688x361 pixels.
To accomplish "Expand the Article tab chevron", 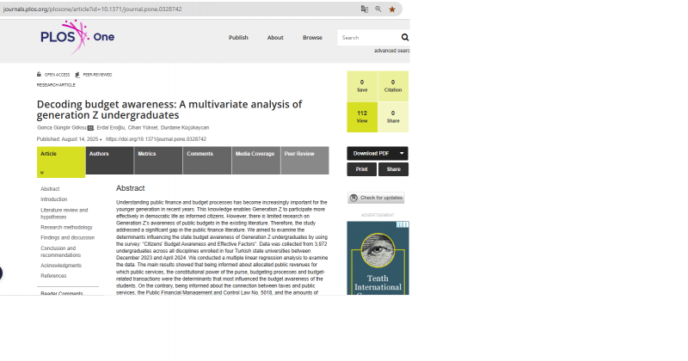I will 42,171.
